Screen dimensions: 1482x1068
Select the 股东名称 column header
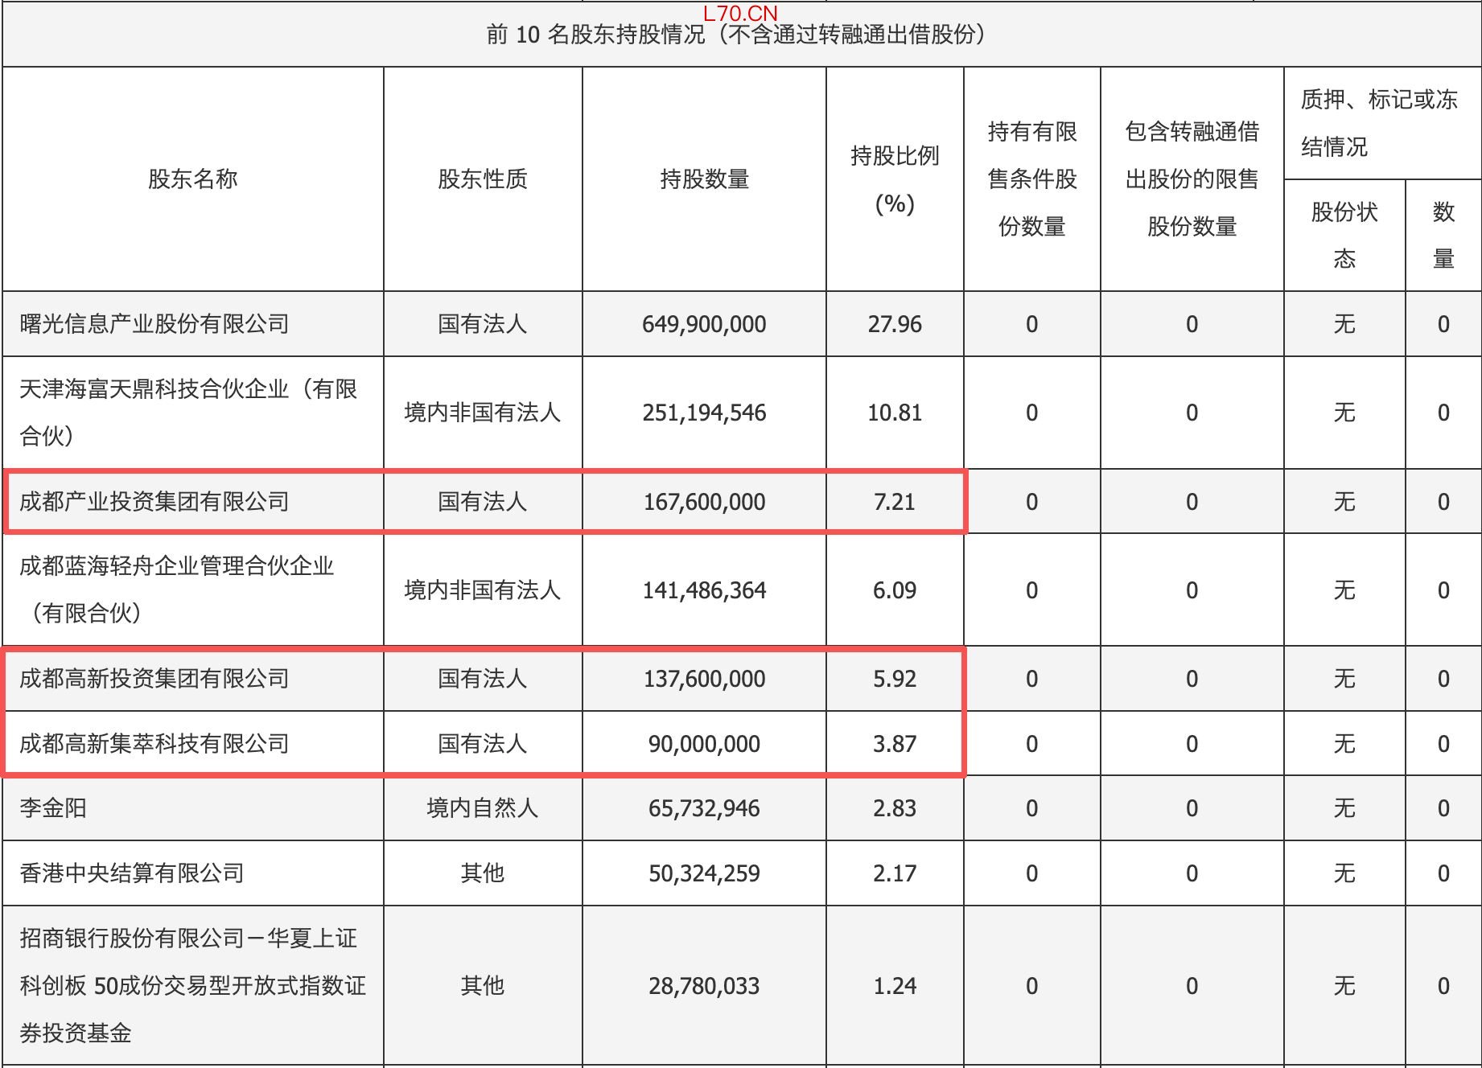[x=193, y=179]
